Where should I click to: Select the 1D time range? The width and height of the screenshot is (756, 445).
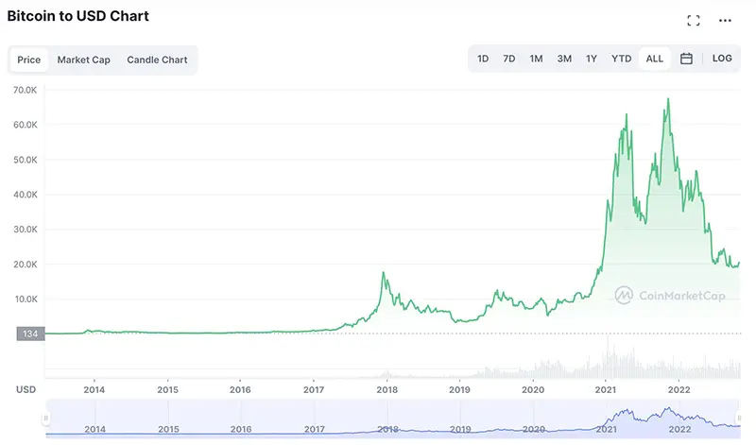(x=483, y=59)
